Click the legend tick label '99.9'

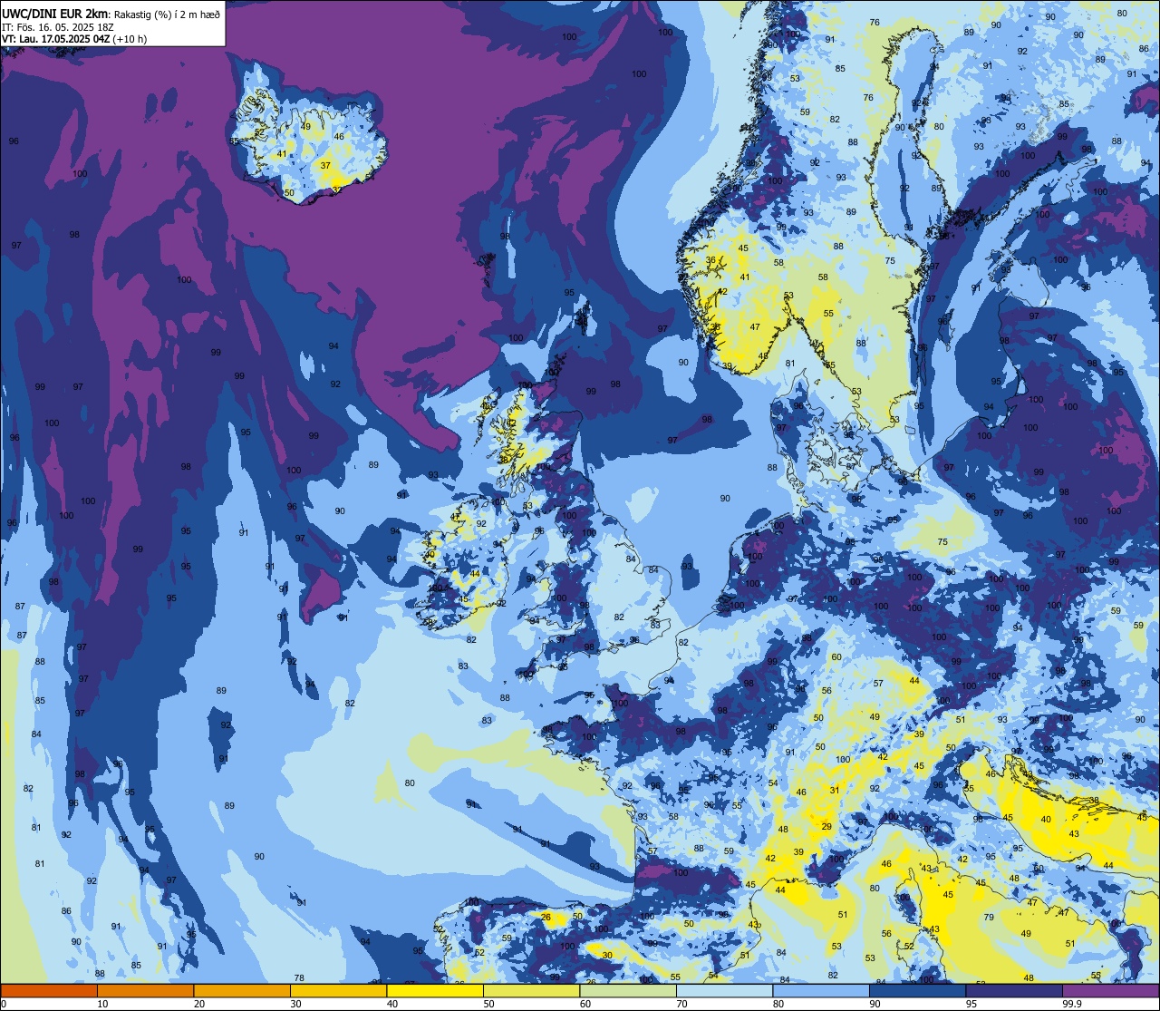click(x=1072, y=1004)
